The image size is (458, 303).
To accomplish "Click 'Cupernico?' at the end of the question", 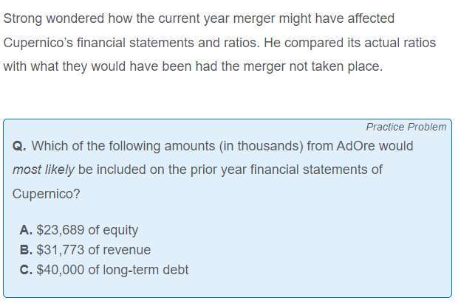I will tap(46, 194).
